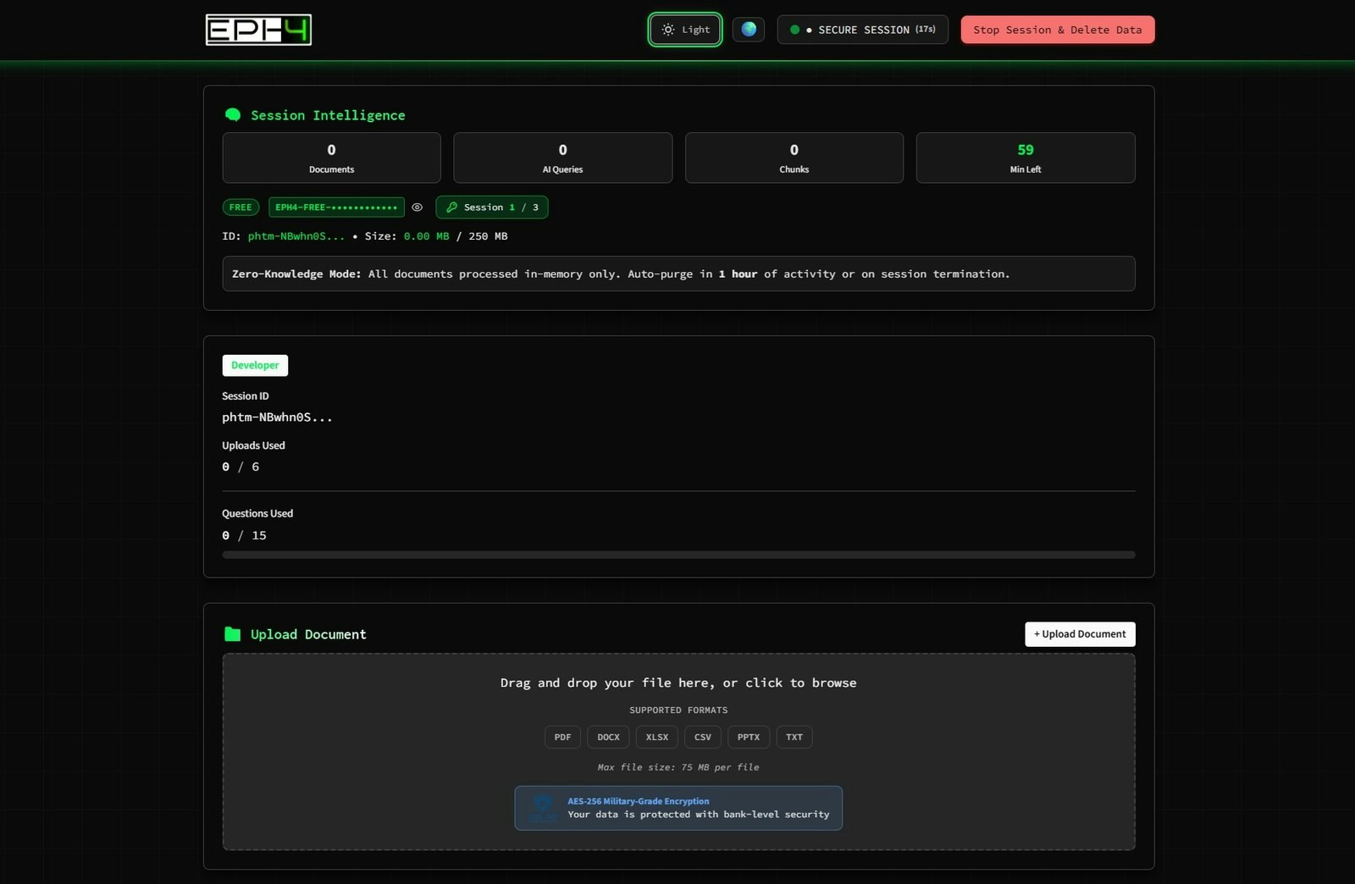Screen dimensions: 1355x884
Task: Click the sun icon in the theme switch
Action: click(x=667, y=29)
